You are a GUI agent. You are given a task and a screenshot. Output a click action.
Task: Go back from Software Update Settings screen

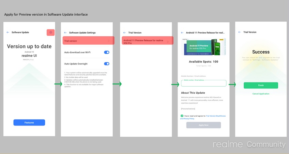pyautogui.click(x=65, y=33)
